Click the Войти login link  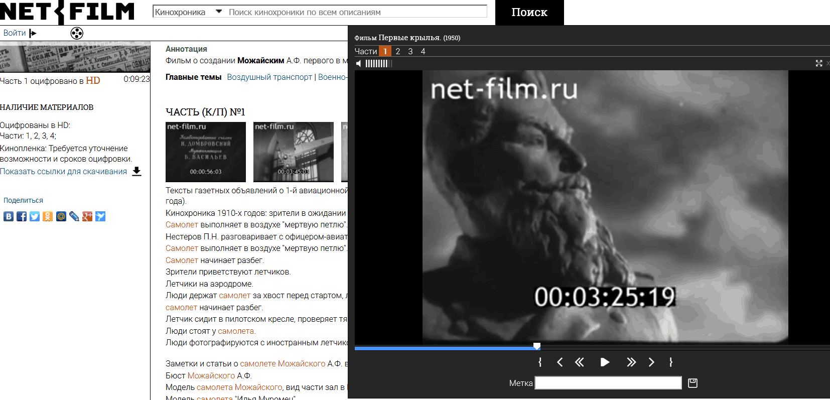click(15, 33)
